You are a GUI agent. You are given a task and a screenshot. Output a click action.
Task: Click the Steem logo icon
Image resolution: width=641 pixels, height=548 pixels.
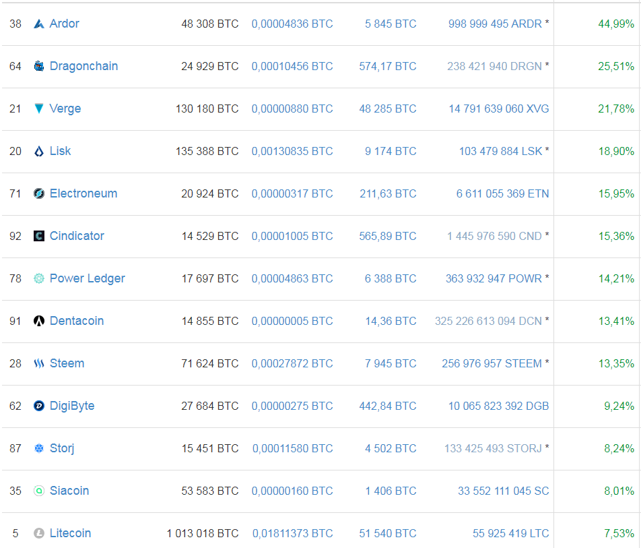(x=39, y=364)
